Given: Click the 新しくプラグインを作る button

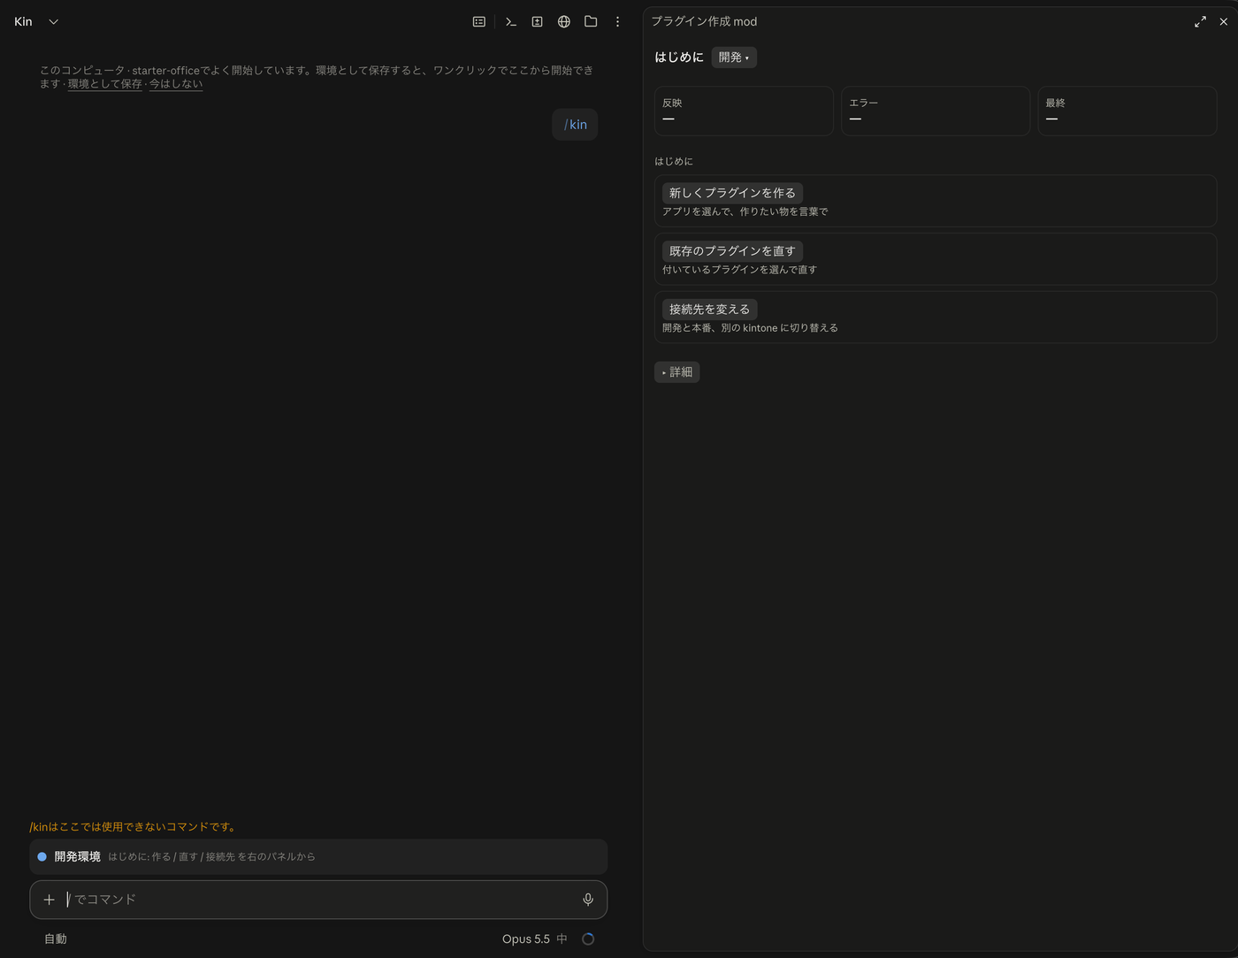Looking at the screenshot, I should click(732, 192).
